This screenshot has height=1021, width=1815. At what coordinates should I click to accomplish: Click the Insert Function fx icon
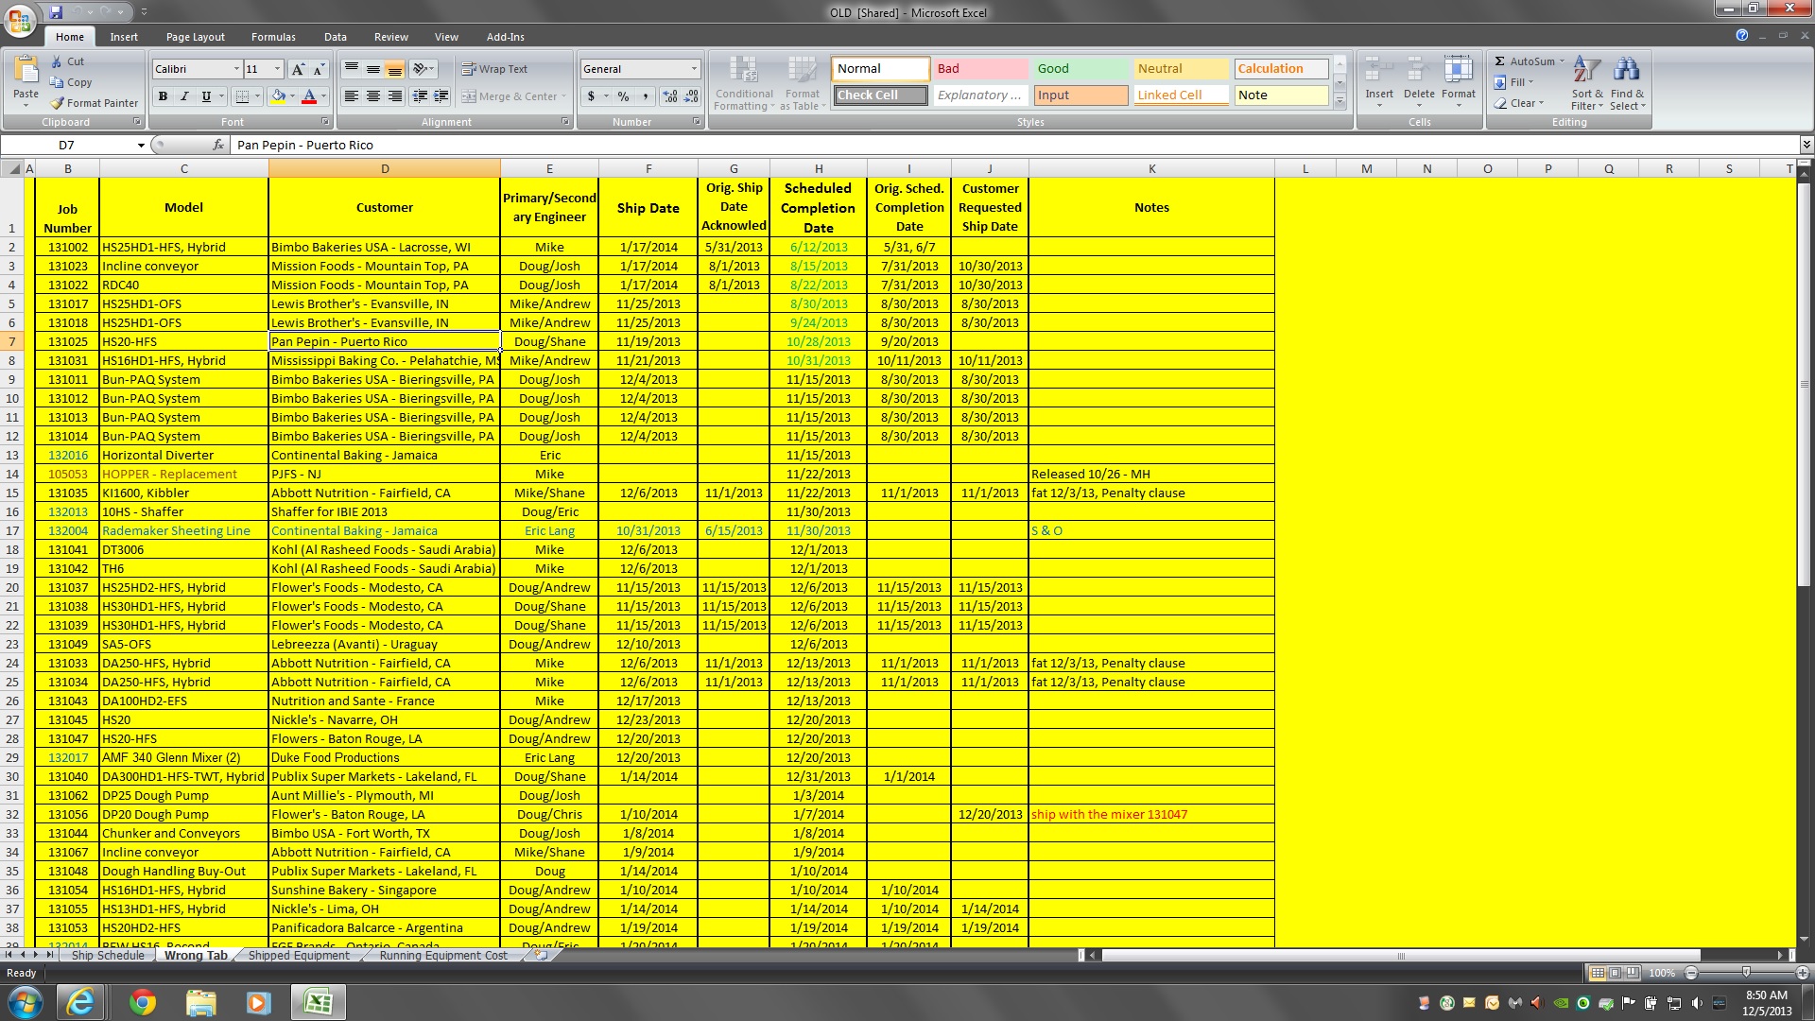pyautogui.click(x=218, y=145)
